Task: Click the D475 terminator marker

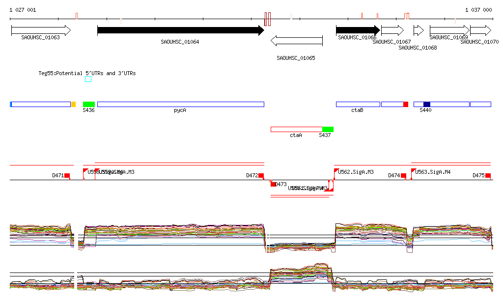Action: (488, 175)
